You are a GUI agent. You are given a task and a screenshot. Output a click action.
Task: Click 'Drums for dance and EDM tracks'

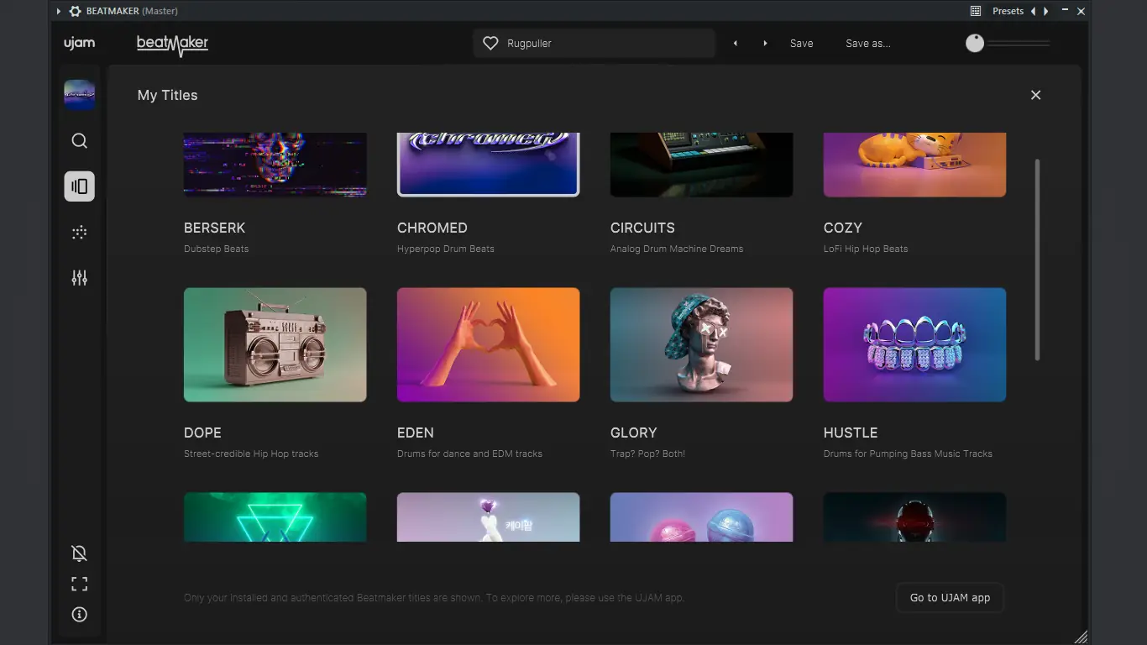(469, 454)
